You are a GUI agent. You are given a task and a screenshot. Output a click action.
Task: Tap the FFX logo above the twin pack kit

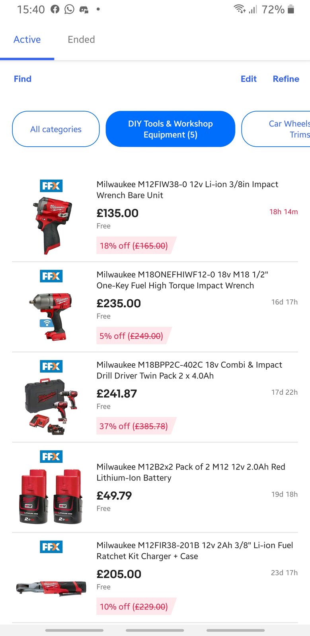pos(51,366)
